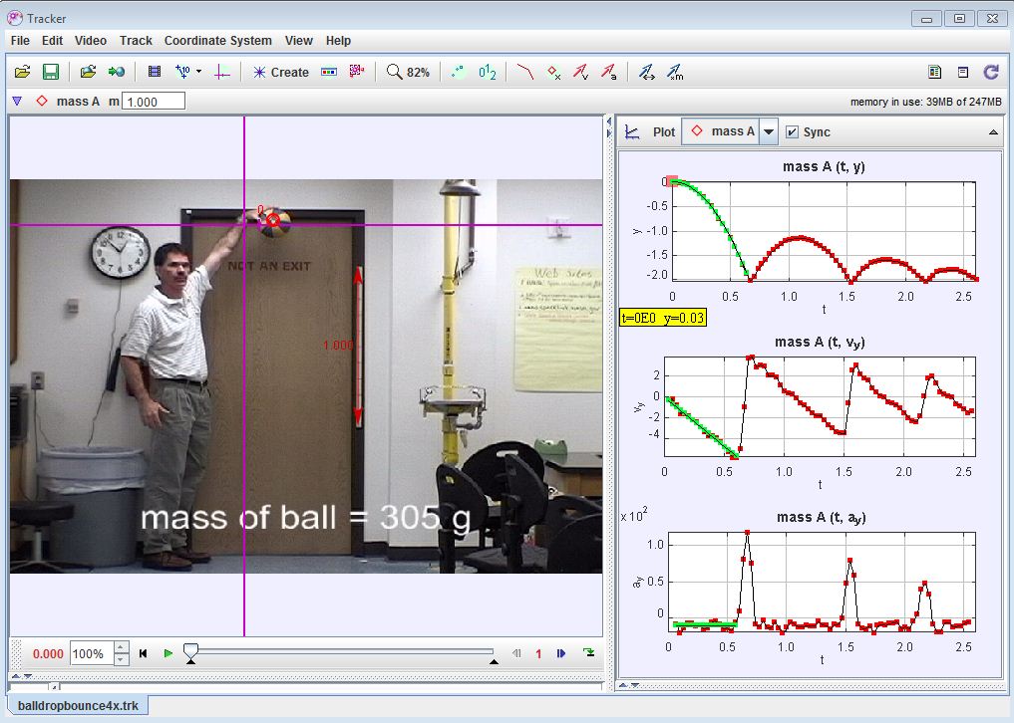Toggle coordinate axes visibility icon
Viewport: 1014px width, 723px height.
click(x=221, y=72)
